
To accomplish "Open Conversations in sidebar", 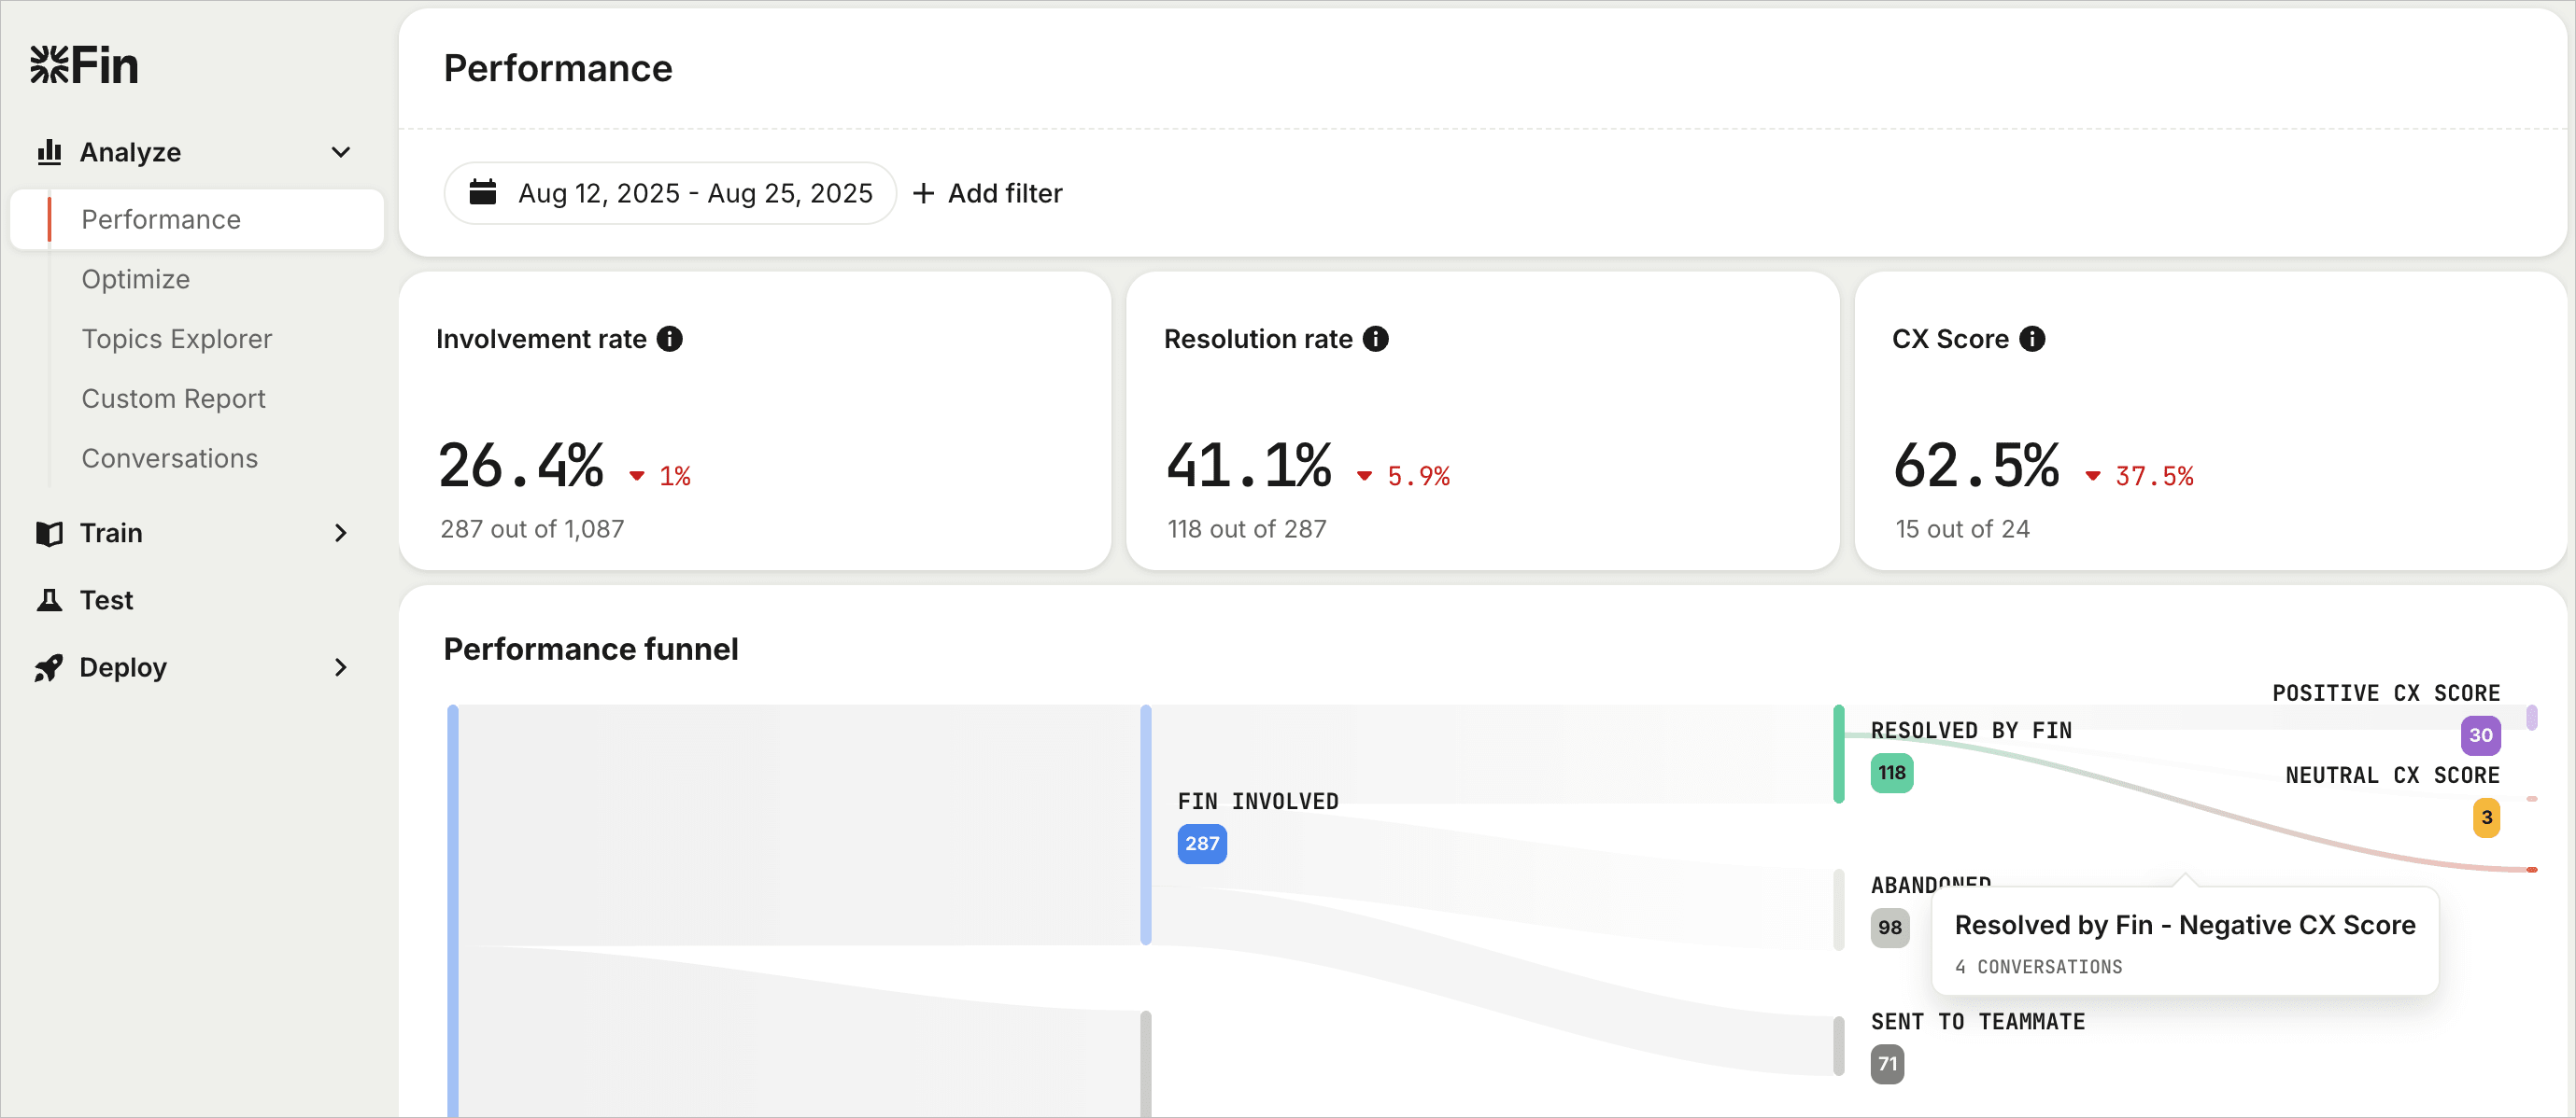I will [170, 458].
